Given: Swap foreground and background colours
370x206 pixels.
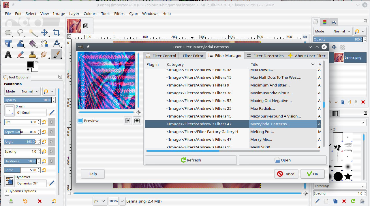Looking at the screenshot, I should coord(37,62).
